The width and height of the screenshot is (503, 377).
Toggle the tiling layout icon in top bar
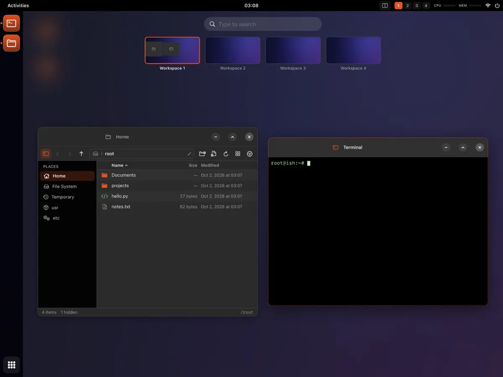click(385, 5)
